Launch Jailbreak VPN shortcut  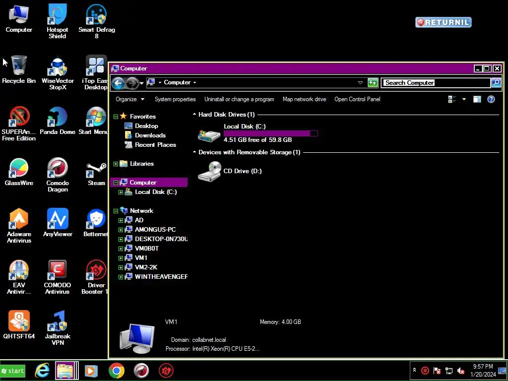pyautogui.click(x=58, y=328)
